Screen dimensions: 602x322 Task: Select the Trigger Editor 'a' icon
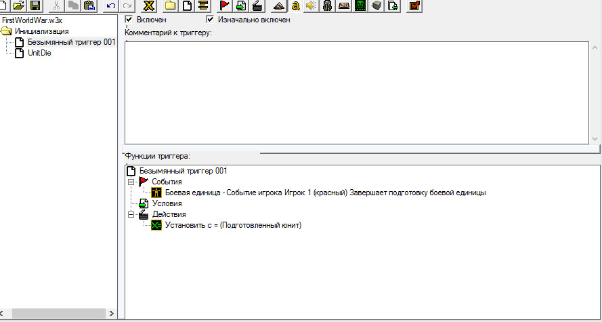(296, 5)
